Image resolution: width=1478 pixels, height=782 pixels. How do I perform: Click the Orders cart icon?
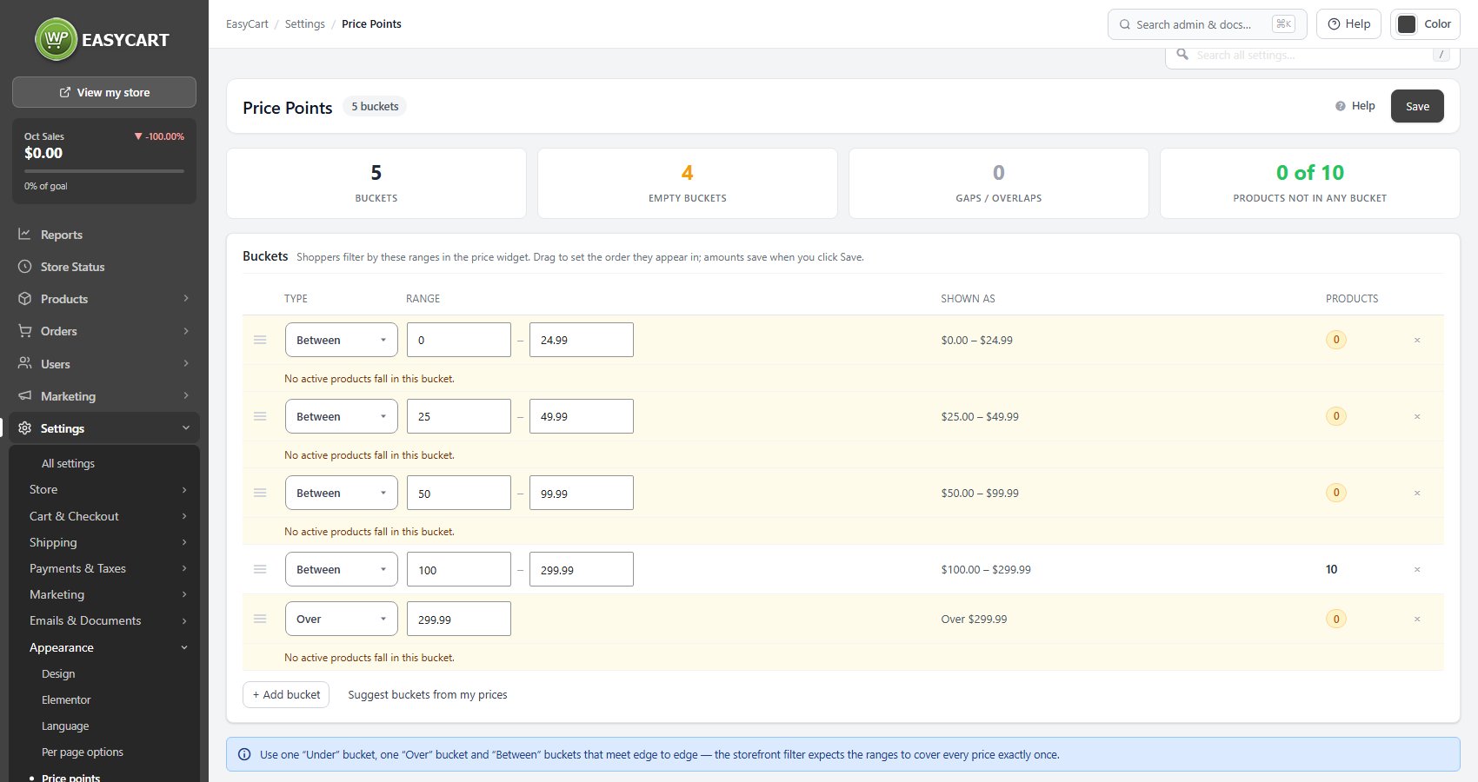coord(24,331)
